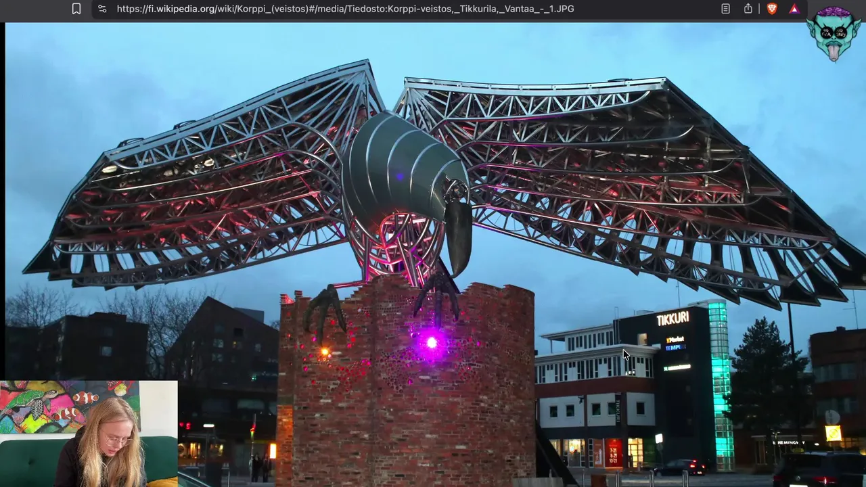Open the share icon in address bar
Viewport: 866px width, 487px height.
point(748,9)
